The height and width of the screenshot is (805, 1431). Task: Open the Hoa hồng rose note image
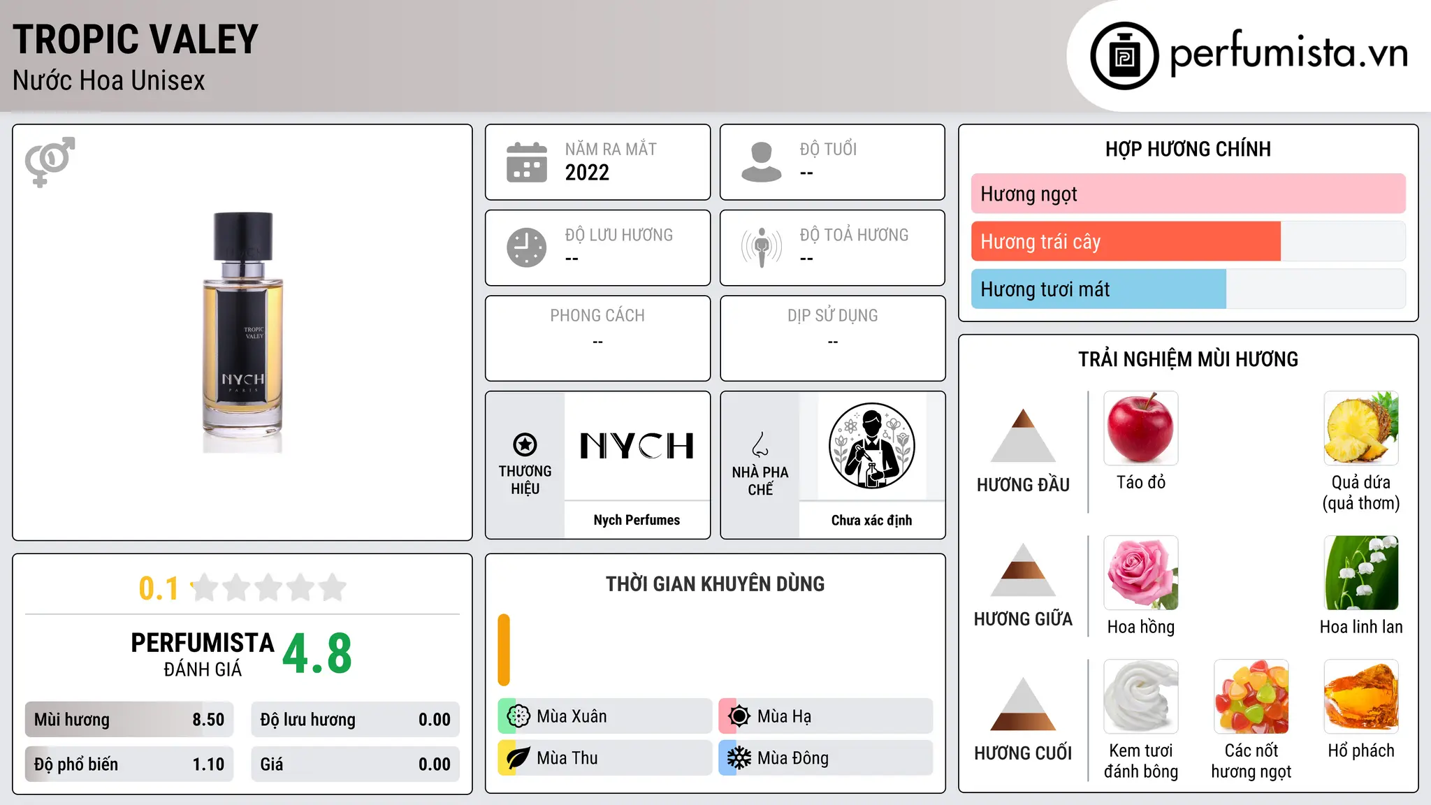click(x=1141, y=573)
